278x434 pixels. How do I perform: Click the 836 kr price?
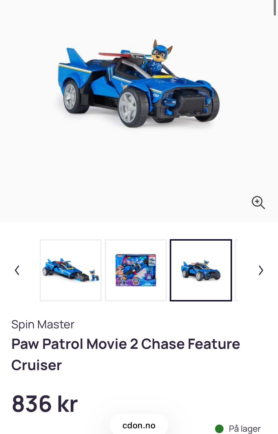pos(45,404)
